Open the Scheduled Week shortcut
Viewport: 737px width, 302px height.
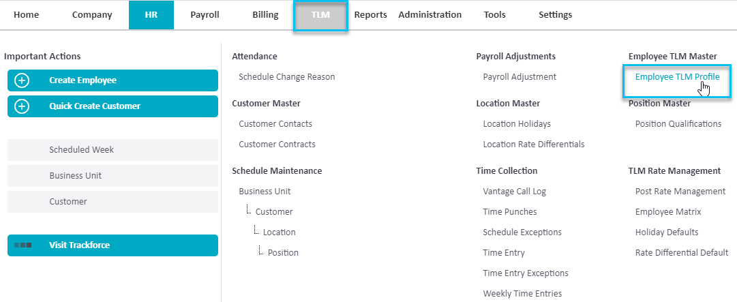point(112,150)
